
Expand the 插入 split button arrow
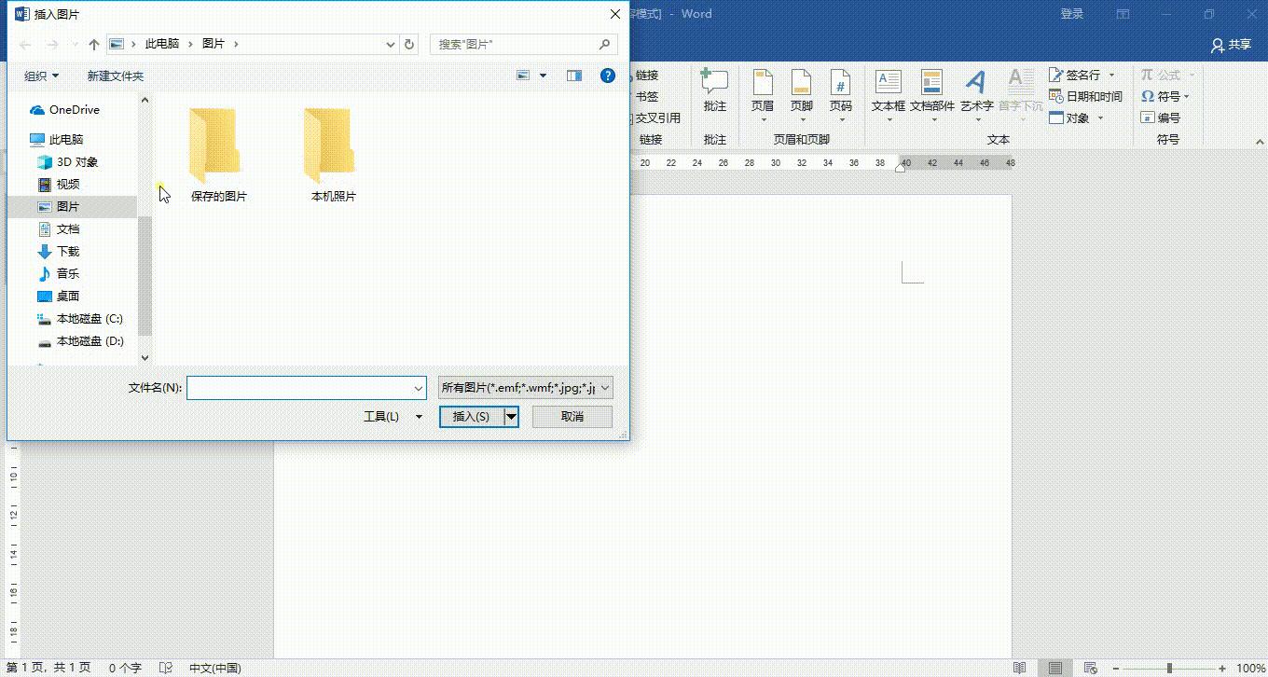pos(511,416)
